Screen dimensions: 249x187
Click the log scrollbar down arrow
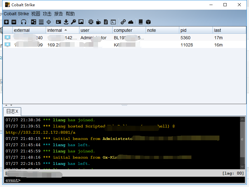pos(242,167)
